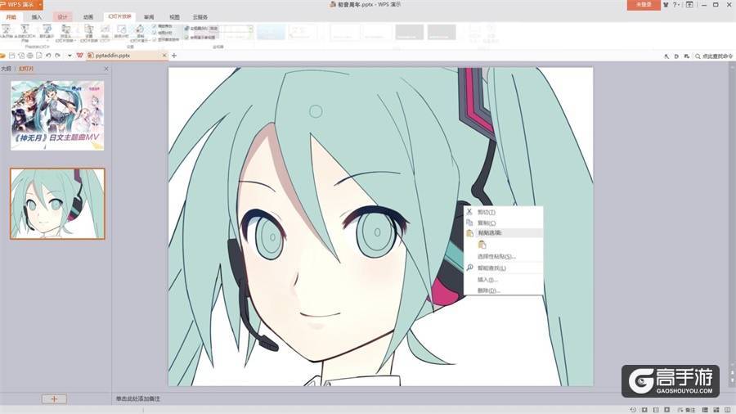Click the play slideshow icon in status bar
The width and height of the screenshot is (736, 414).
click(x=666, y=410)
